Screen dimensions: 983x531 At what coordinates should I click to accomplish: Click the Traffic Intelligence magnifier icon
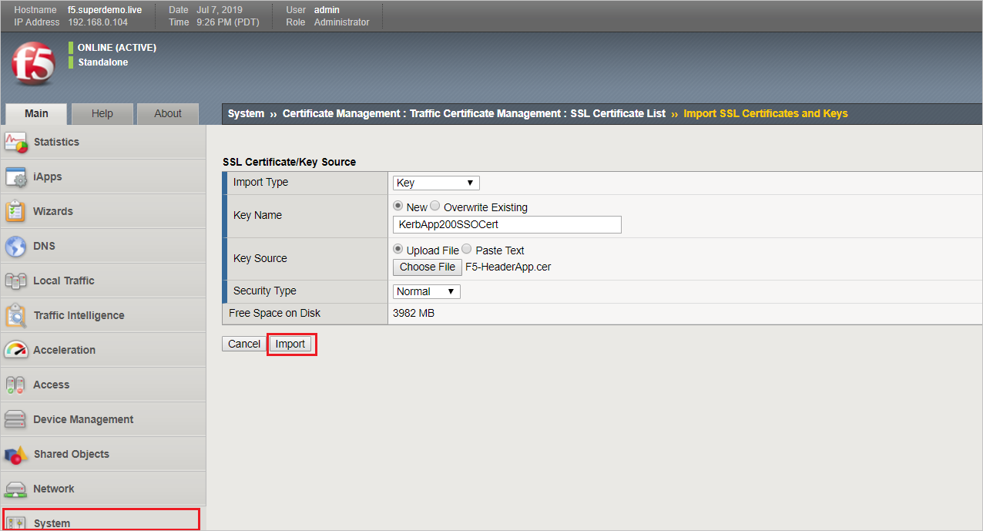click(16, 315)
